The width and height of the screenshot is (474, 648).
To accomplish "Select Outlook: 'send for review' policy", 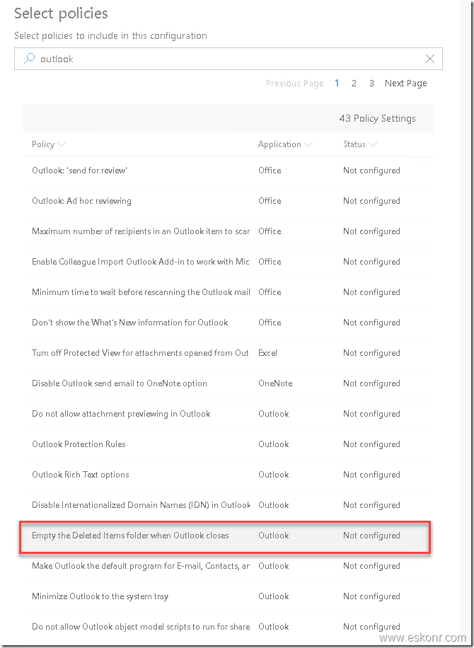I will click(x=228, y=170).
